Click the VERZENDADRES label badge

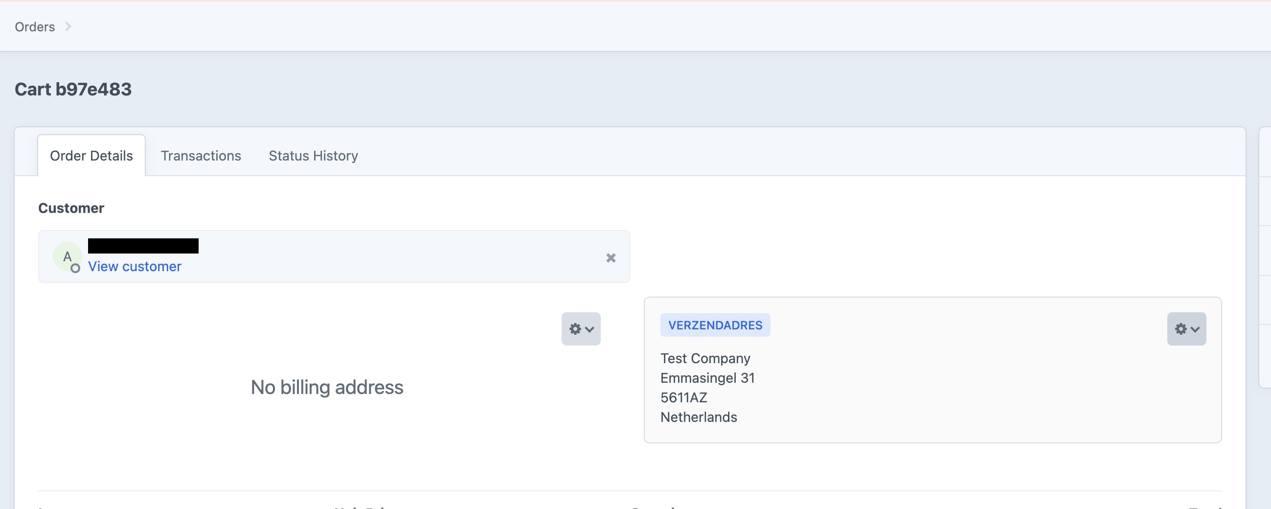(x=715, y=325)
